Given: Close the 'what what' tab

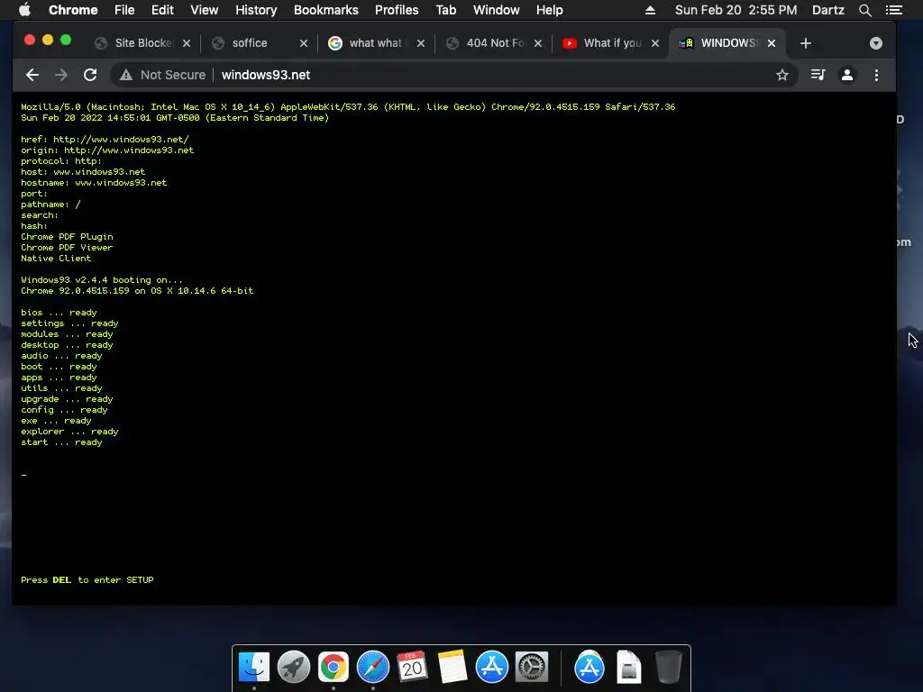Looking at the screenshot, I should click(x=421, y=43).
